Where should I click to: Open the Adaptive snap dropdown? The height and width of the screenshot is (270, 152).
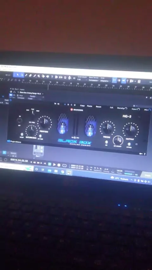[105, 81]
